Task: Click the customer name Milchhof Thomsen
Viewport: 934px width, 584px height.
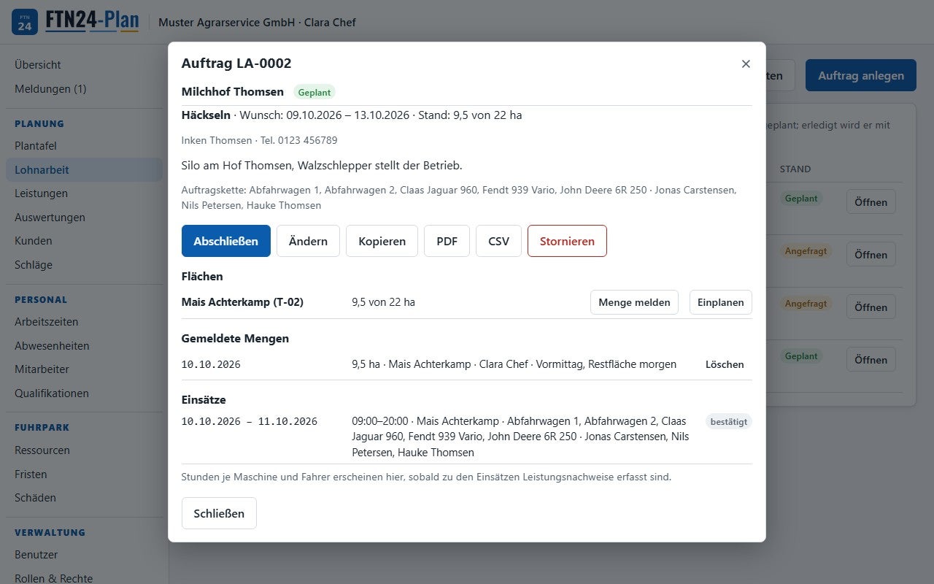Action: point(233,92)
